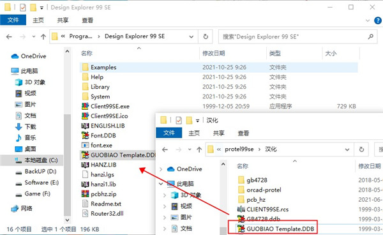The width and height of the screenshot is (383, 235).
Task: Sort by 修改日期 column in Design Explorer window
Action: tap(214, 53)
